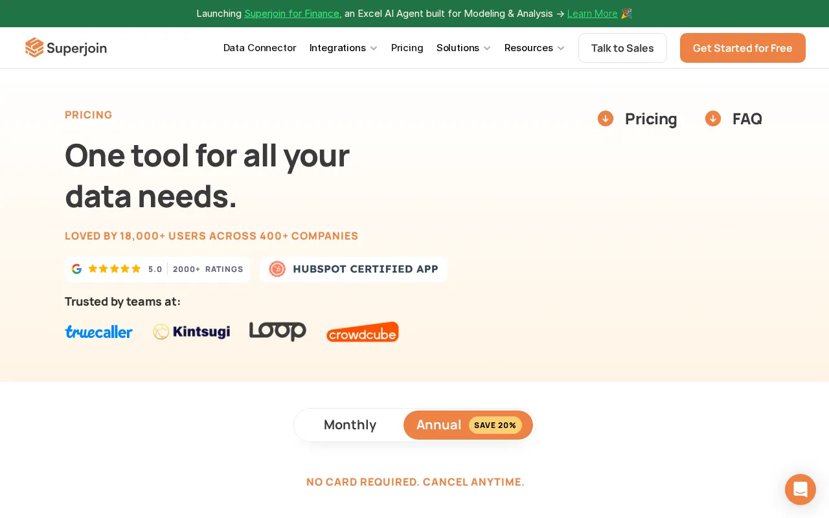Click the down-arrow icon beside Pricing
The image size is (829, 518).
(606, 118)
